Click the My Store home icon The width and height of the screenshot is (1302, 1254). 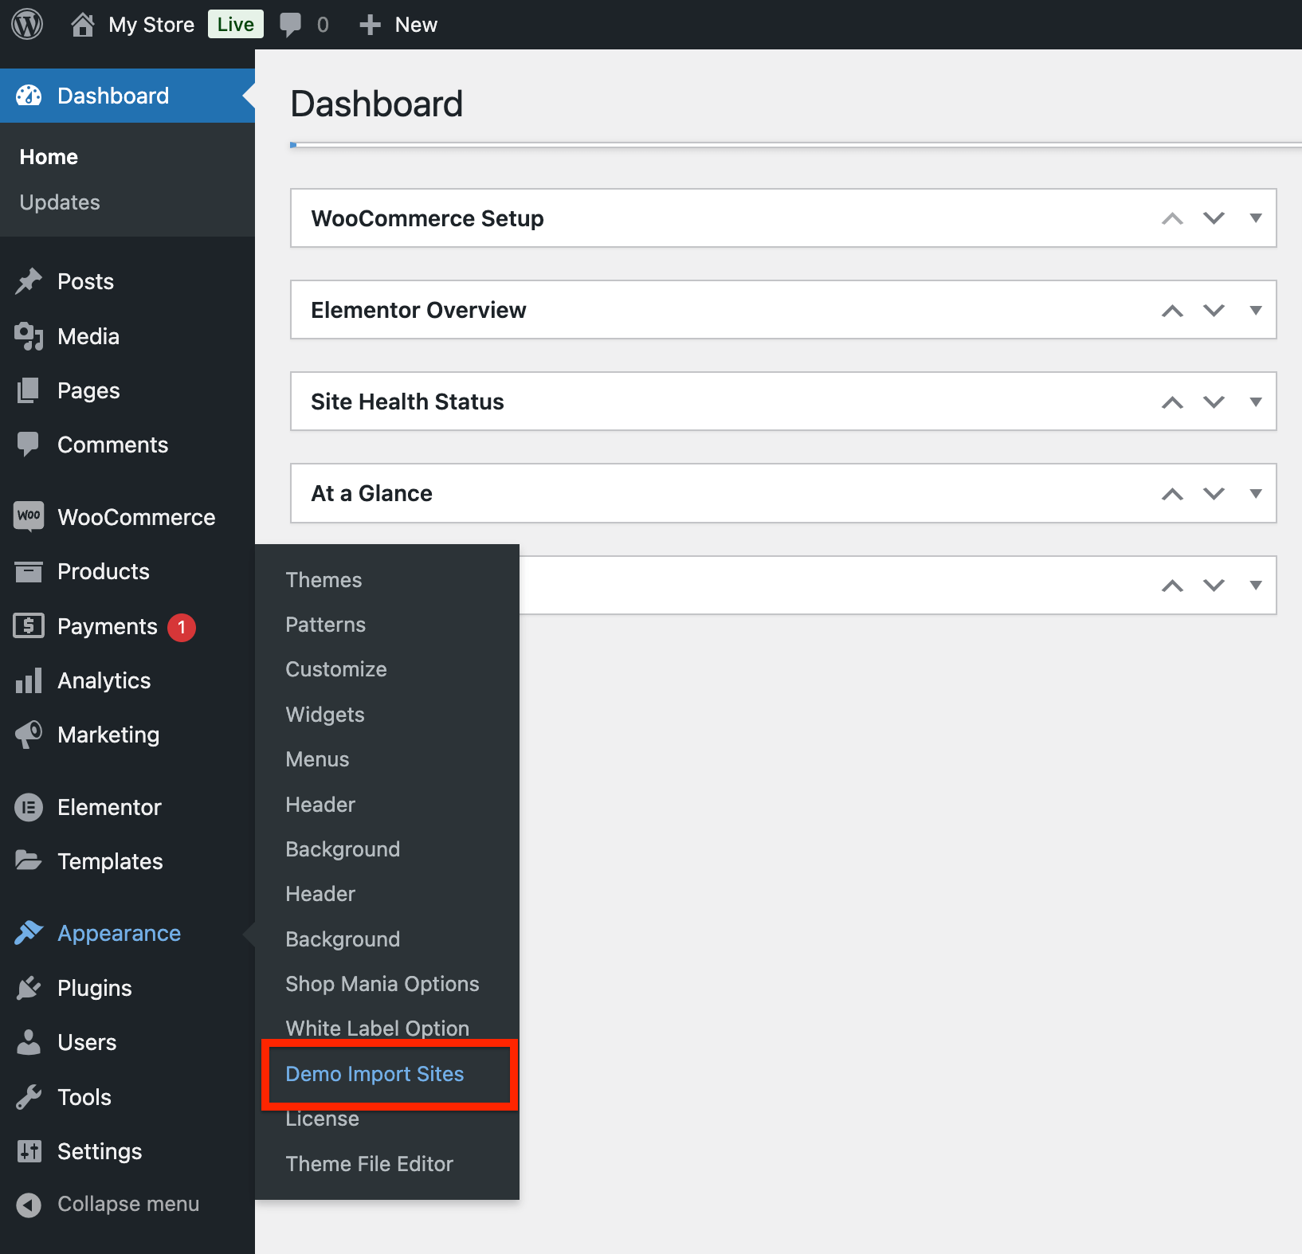pyautogui.click(x=82, y=25)
